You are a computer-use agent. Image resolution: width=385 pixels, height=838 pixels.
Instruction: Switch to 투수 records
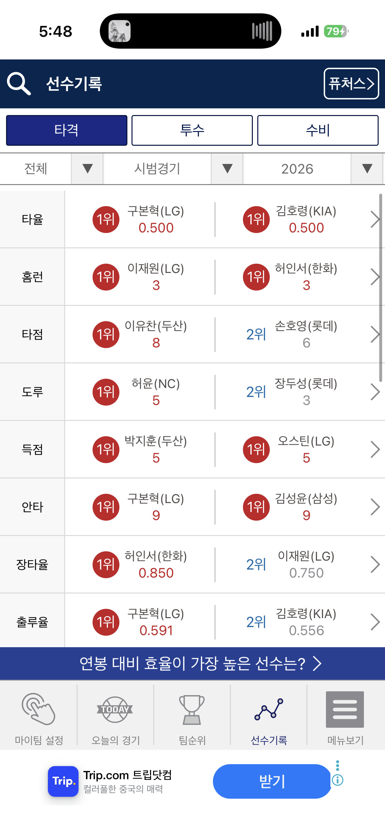coord(192,130)
